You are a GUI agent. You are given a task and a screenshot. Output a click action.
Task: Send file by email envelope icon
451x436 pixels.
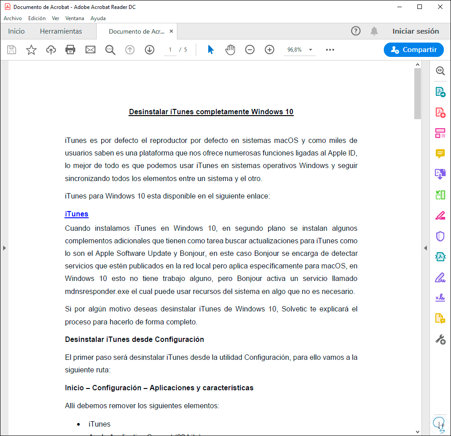(90, 50)
